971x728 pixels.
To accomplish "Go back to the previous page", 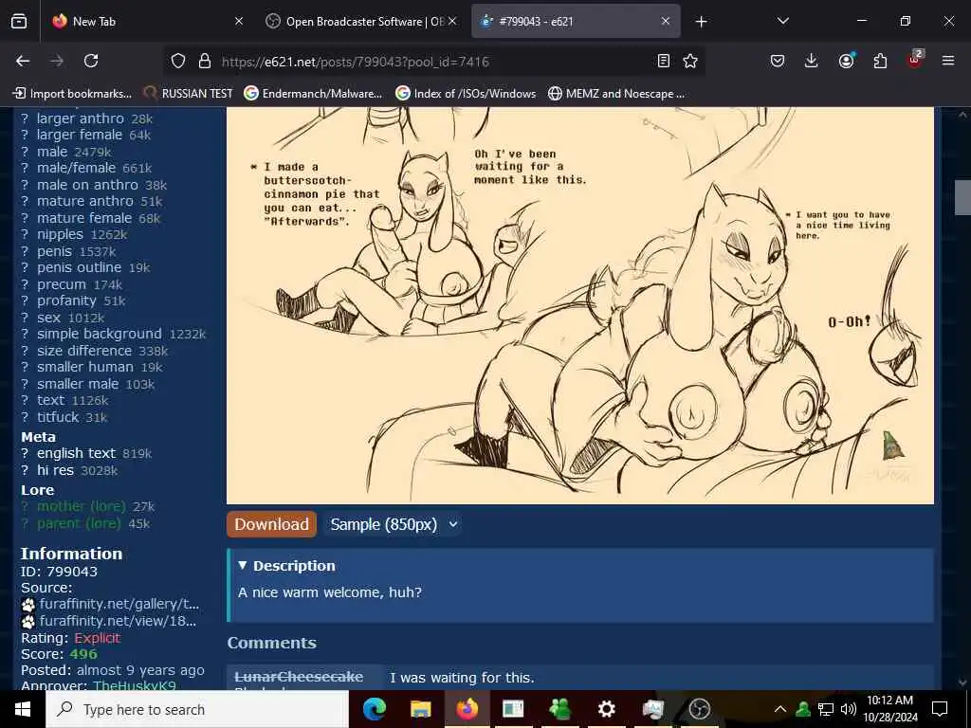I will click(x=23, y=61).
